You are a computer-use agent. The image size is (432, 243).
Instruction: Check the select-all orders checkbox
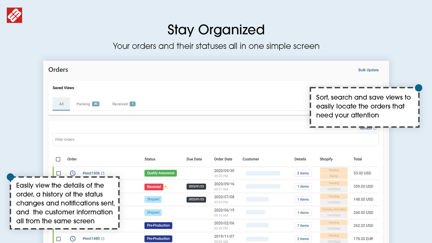click(x=58, y=159)
